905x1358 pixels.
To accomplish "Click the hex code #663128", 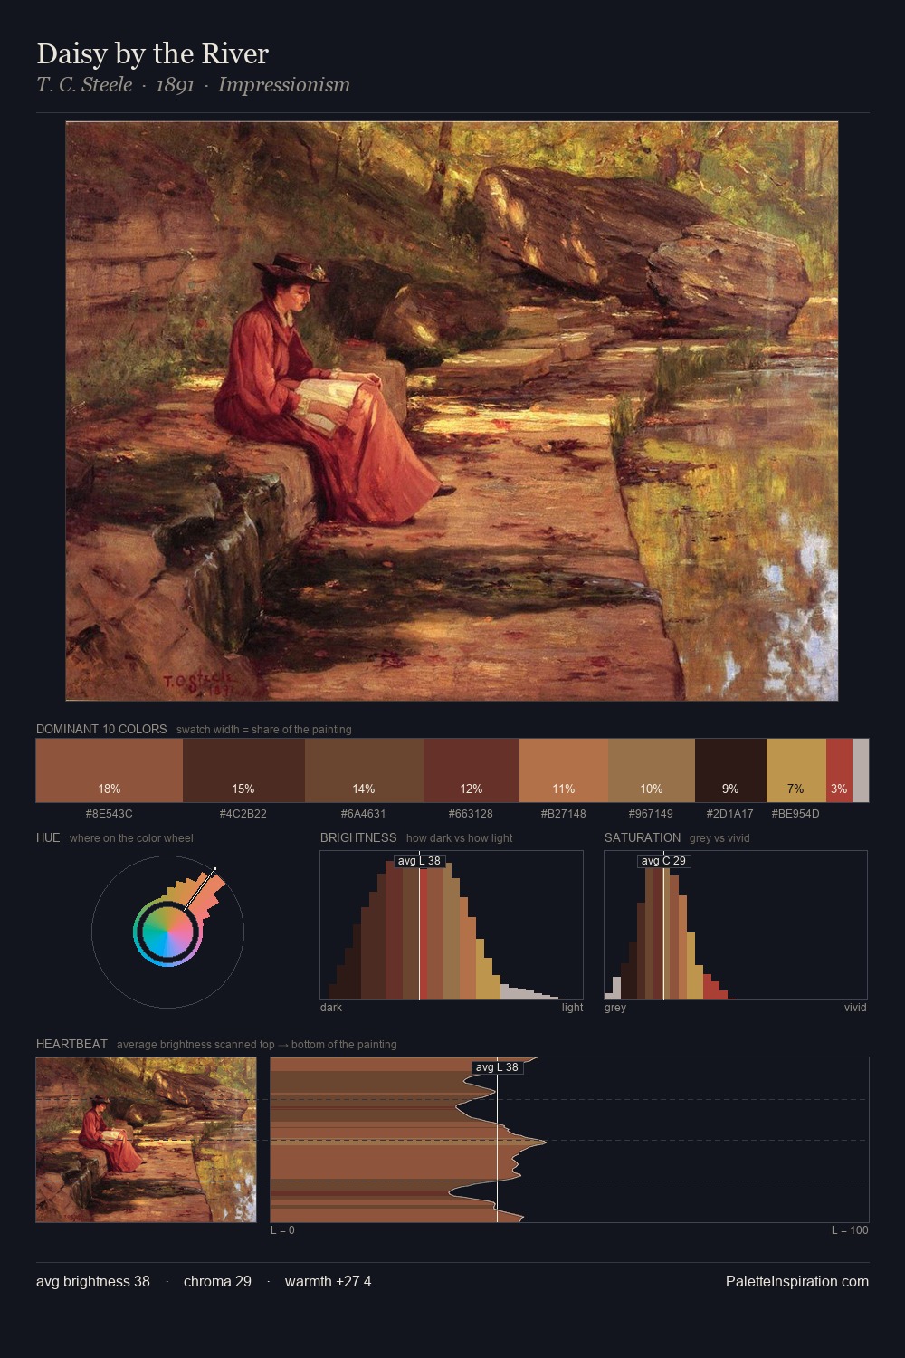I will pyautogui.click(x=472, y=814).
